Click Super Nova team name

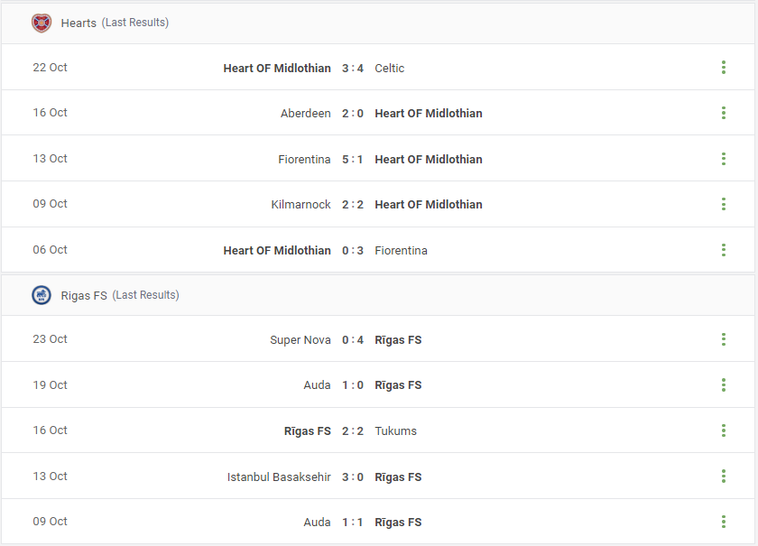click(x=300, y=340)
